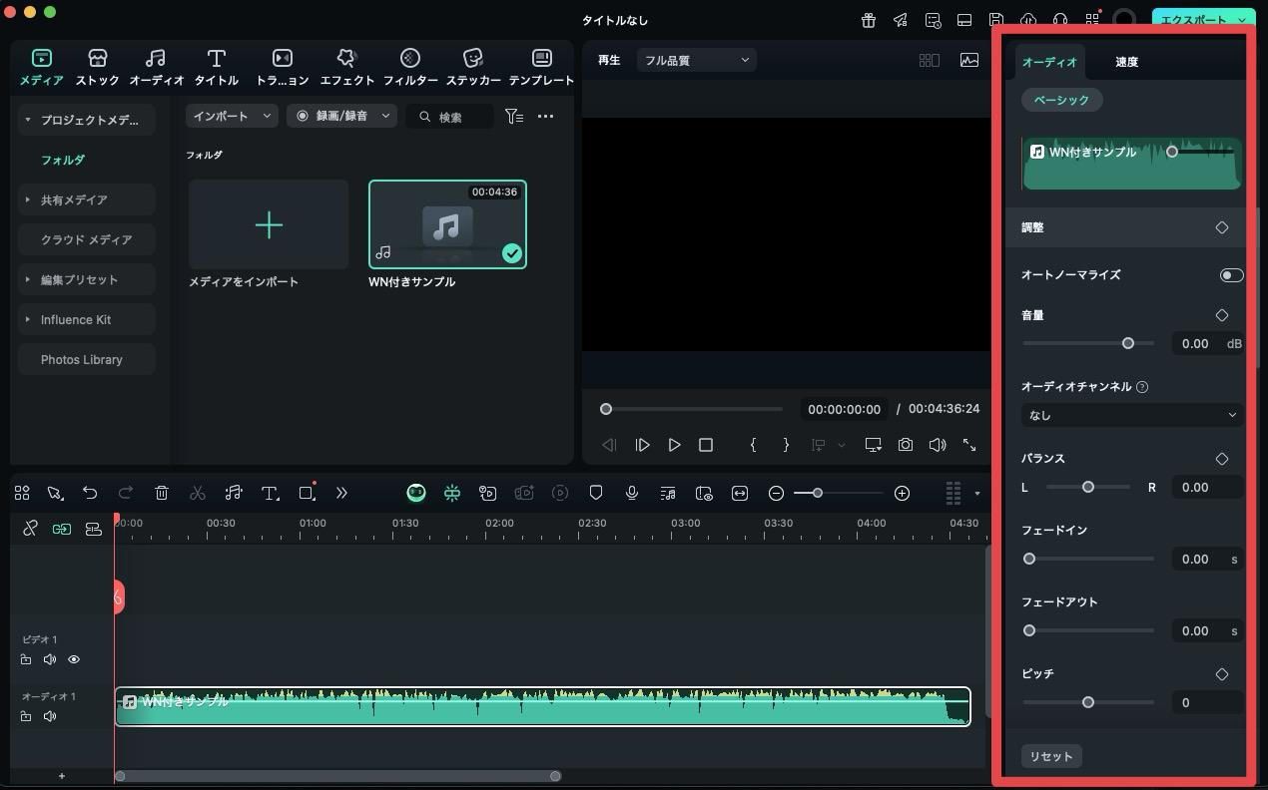Toggle the Auto Normalize switch (オートノーマライズ)
The height and width of the screenshot is (790, 1268).
[x=1231, y=275]
